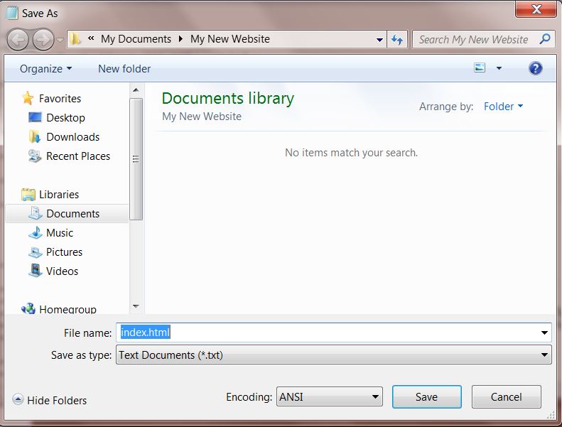This screenshot has width=562, height=427.
Task: Open the Encoding ANSI dropdown
Action: [330, 396]
